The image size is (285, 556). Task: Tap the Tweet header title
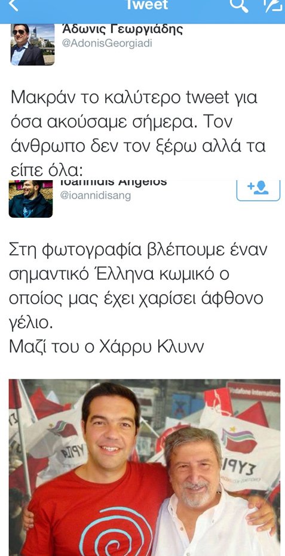[x=147, y=5]
